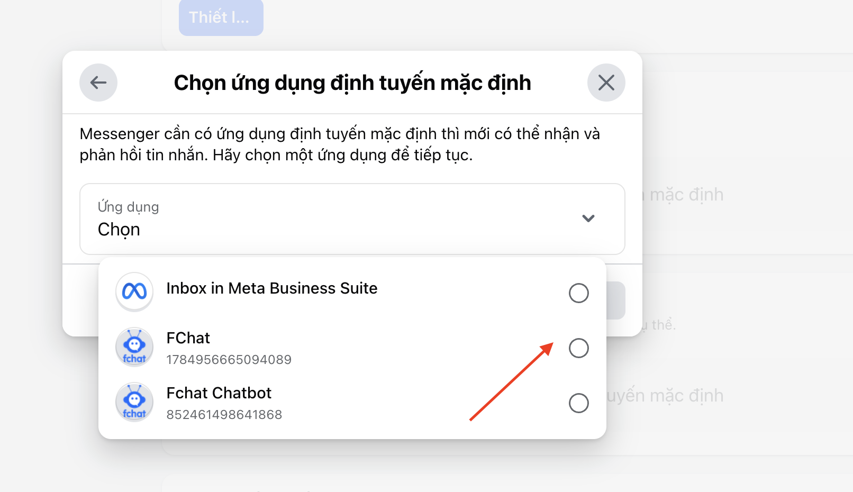Screen dimensions: 853x492
Task: Select the Fchat Chatbot radio button
Action: pyautogui.click(x=578, y=403)
